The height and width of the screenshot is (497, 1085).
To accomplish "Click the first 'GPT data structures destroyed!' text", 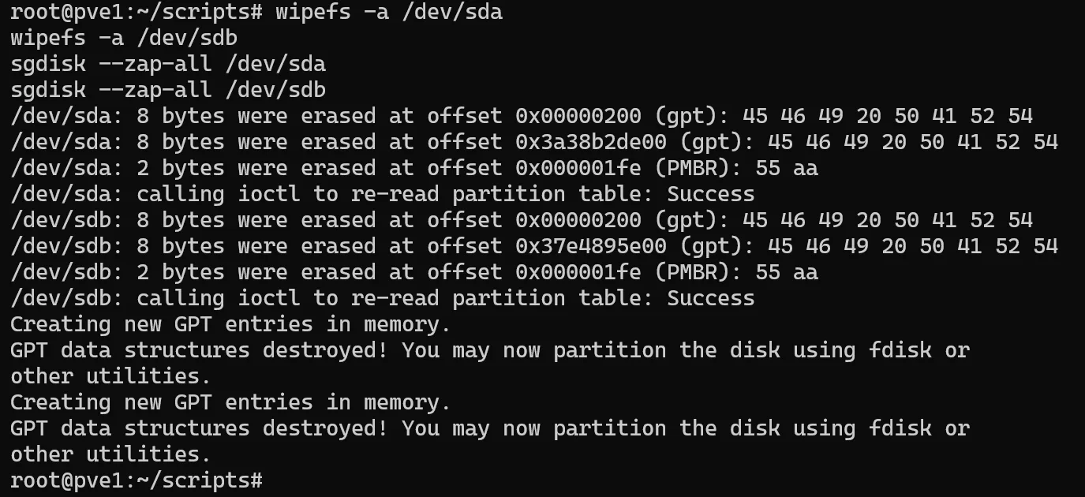I will (200, 351).
